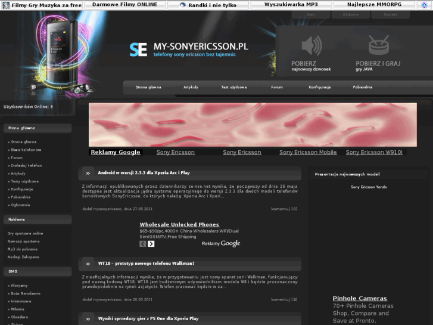433x325 pixels.
Task: Click the SE logo icon
Action: pyautogui.click(x=138, y=49)
